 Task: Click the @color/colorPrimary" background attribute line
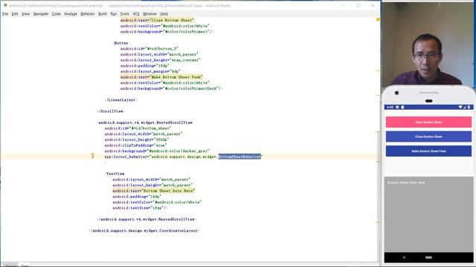[x=167, y=31]
